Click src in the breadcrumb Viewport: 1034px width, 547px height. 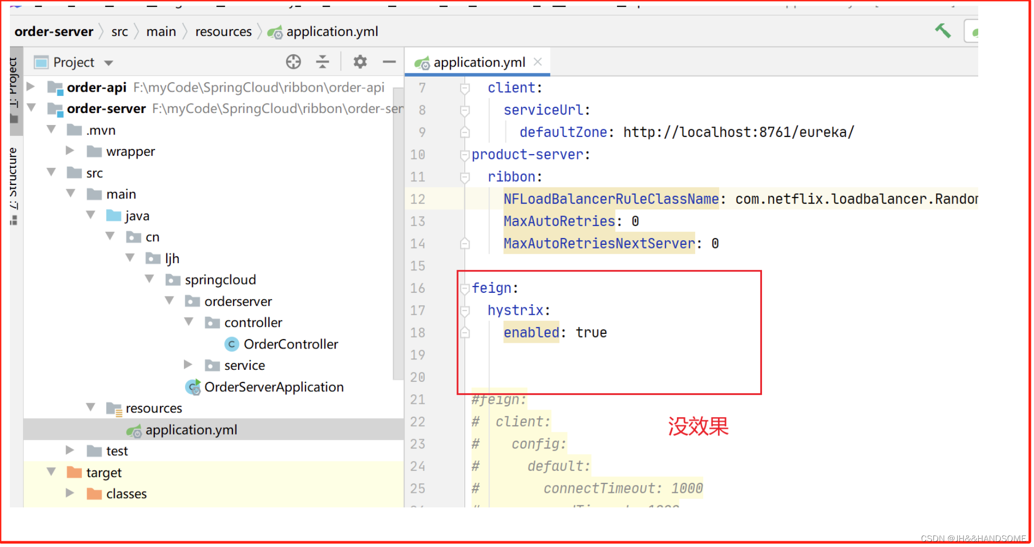click(119, 32)
